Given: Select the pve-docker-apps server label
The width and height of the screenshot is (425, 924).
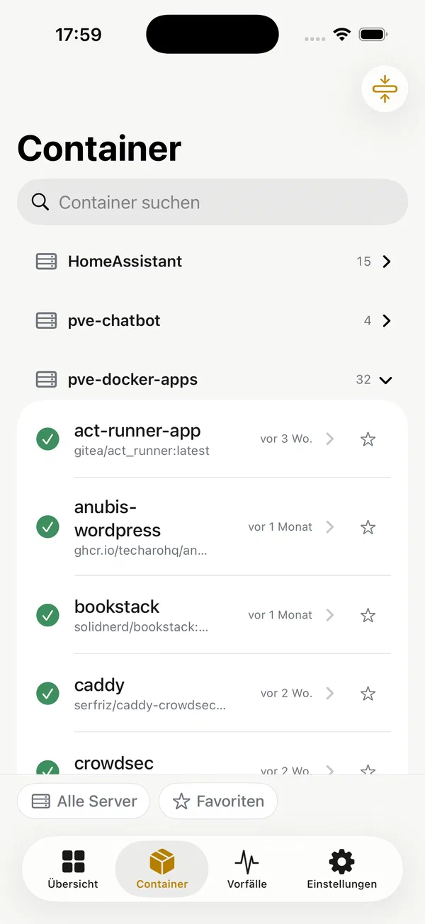Looking at the screenshot, I should [x=132, y=380].
